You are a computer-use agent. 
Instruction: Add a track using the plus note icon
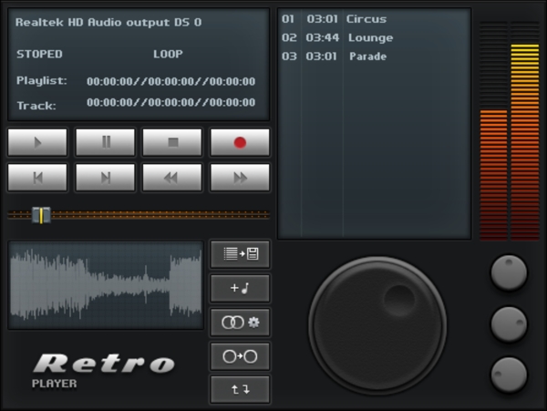click(240, 288)
